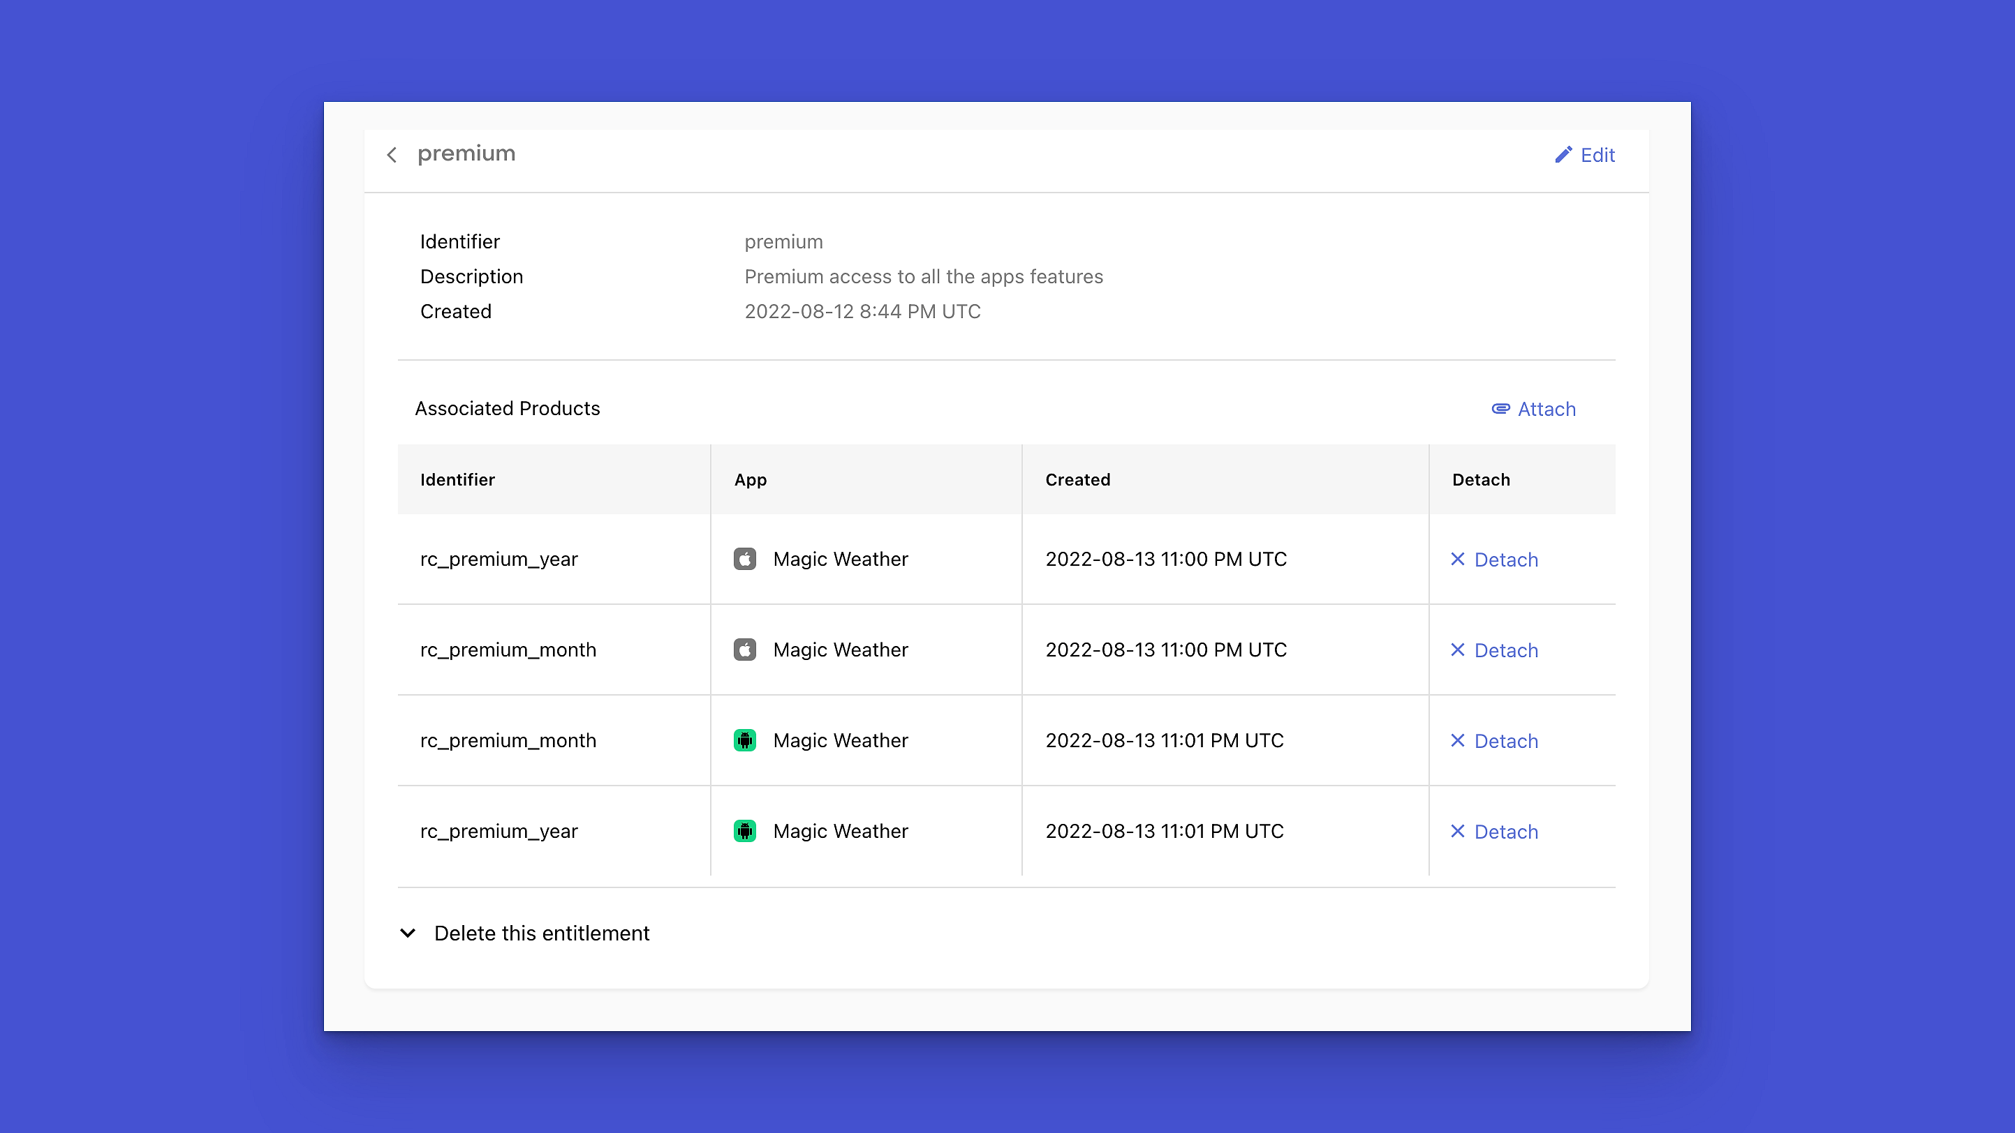
Task: Click X icon for Android rc_premium_year
Action: (1457, 831)
